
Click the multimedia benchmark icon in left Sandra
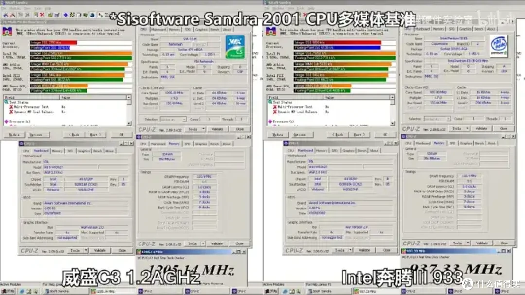point(7,32)
